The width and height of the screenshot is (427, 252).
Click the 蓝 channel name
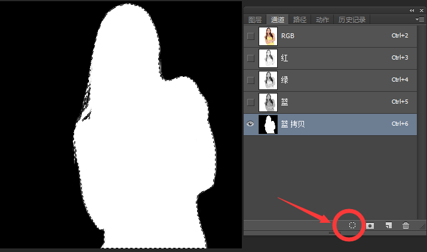coord(285,102)
